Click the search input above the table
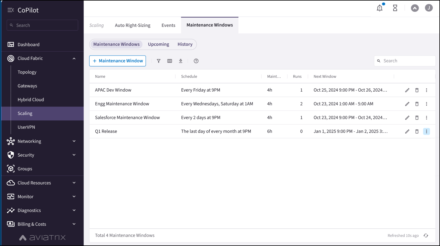Screen dimensions: 440x246 (405, 61)
